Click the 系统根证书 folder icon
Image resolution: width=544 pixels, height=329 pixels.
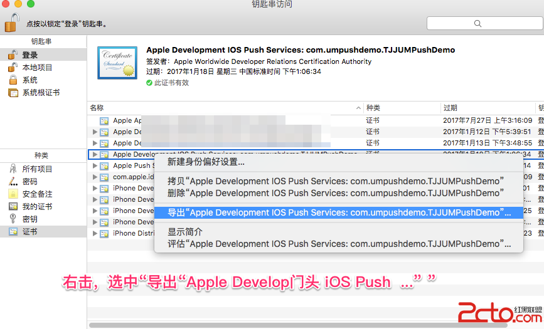click(x=13, y=93)
